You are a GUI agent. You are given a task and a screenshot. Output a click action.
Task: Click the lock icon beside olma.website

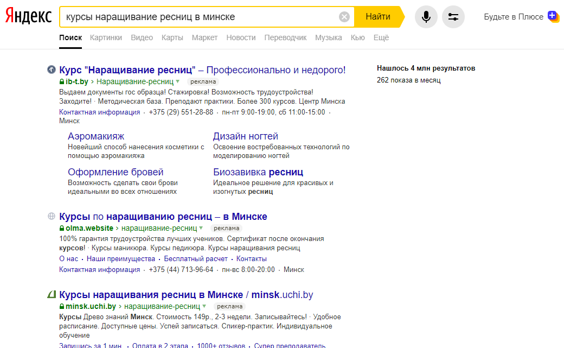pos(62,229)
